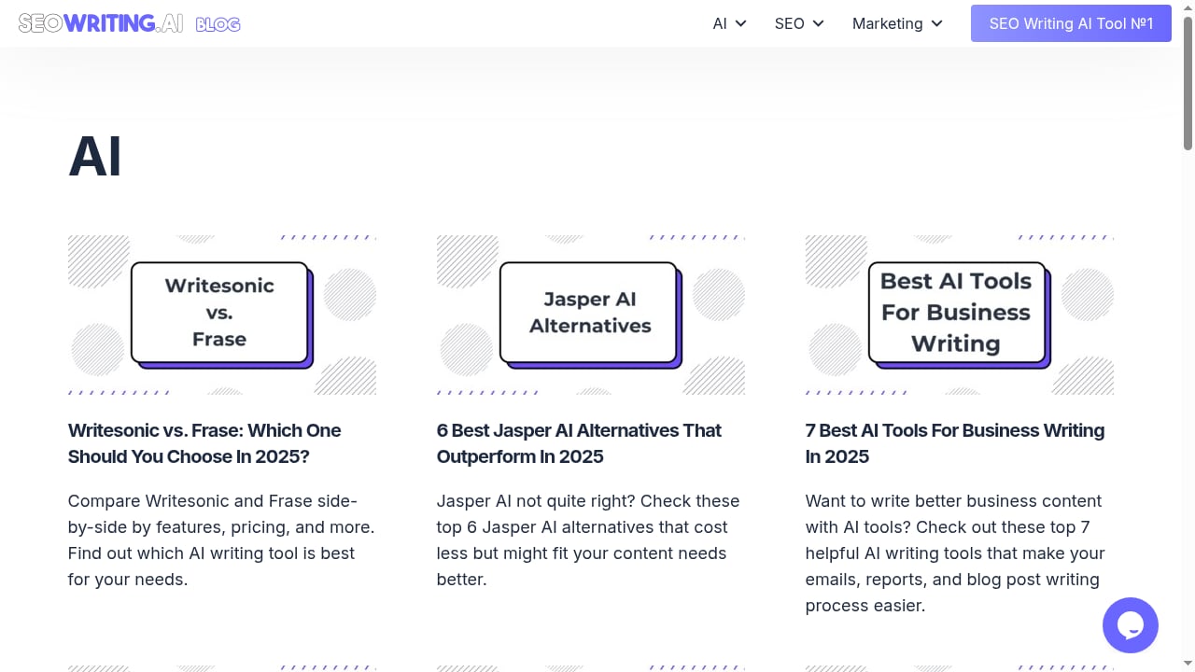1195x672 pixels.
Task: Open the Jasper AI Alternatives thumbnail
Action: click(x=591, y=315)
